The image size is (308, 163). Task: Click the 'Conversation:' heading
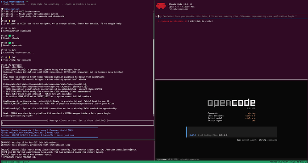click(12, 9)
